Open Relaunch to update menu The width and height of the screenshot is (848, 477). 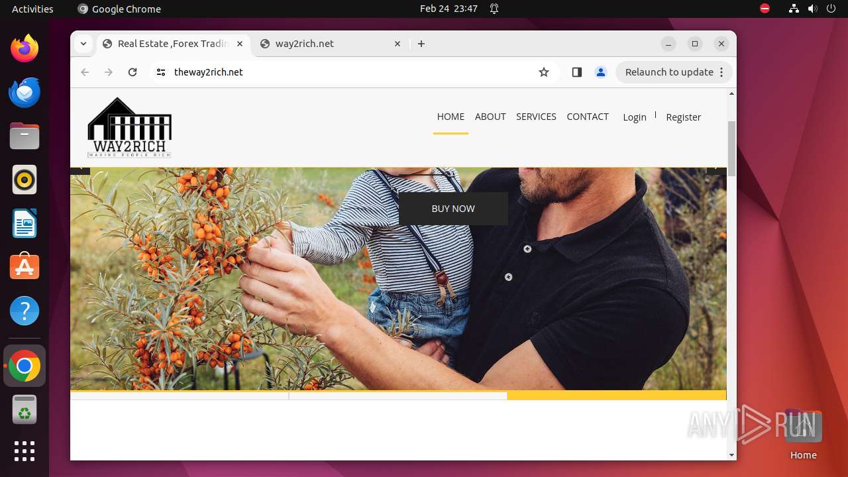point(674,72)
